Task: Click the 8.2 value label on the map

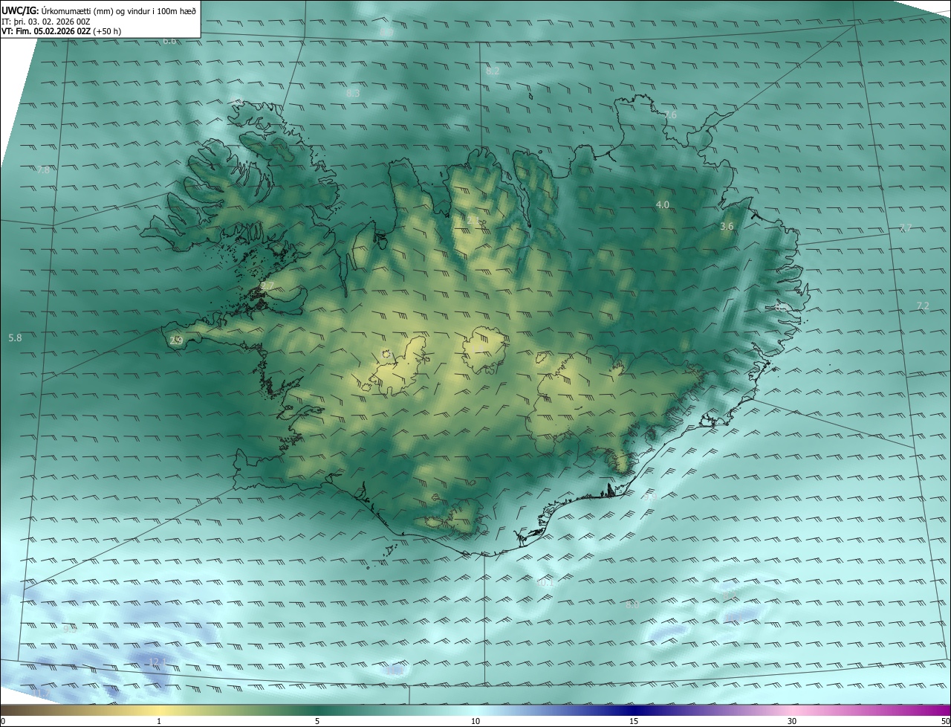Action: click(493, 71)
